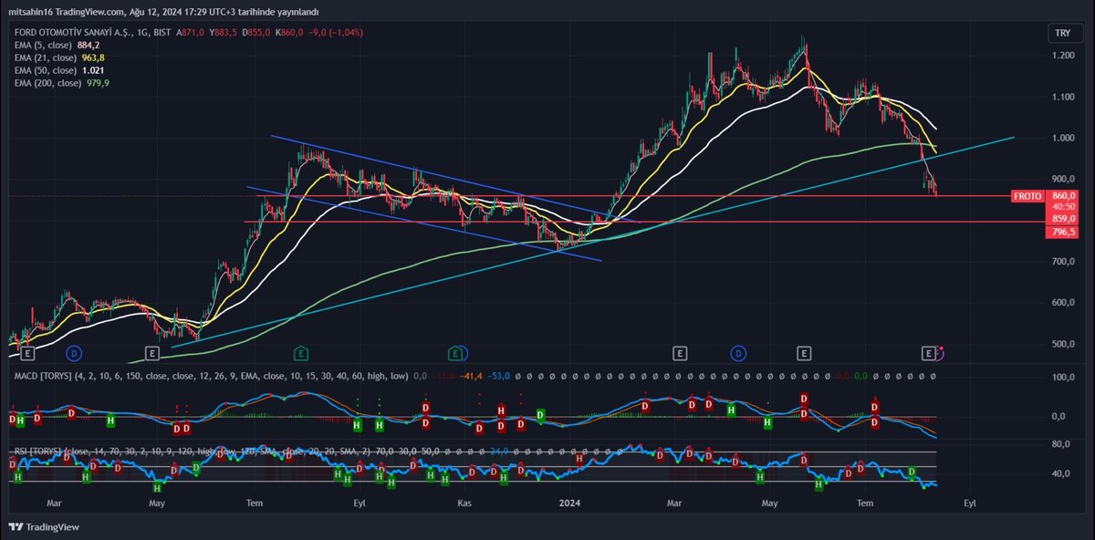Click the TradingView logo

(43, 526)
